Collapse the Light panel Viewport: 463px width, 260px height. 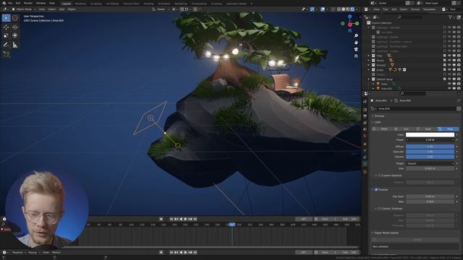[x=378, y=122]
